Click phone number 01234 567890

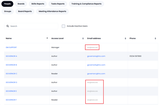pyautogui.click(x=135, y=56)
